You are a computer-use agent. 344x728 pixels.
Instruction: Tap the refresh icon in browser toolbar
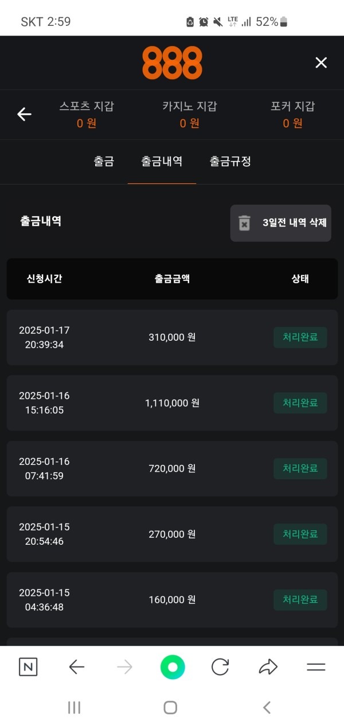coord(220,666)
